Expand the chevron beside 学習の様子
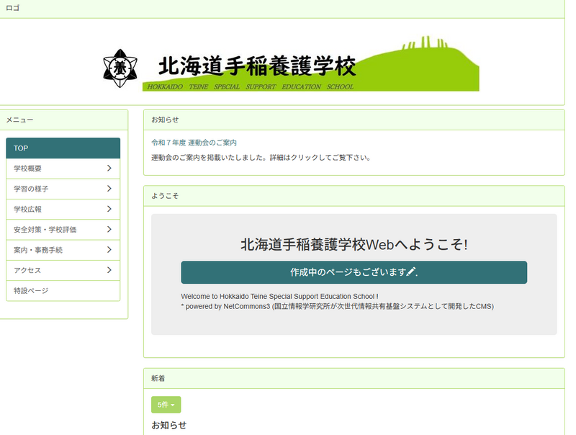This screenshot has height=435, width=576. pos(109,189)
